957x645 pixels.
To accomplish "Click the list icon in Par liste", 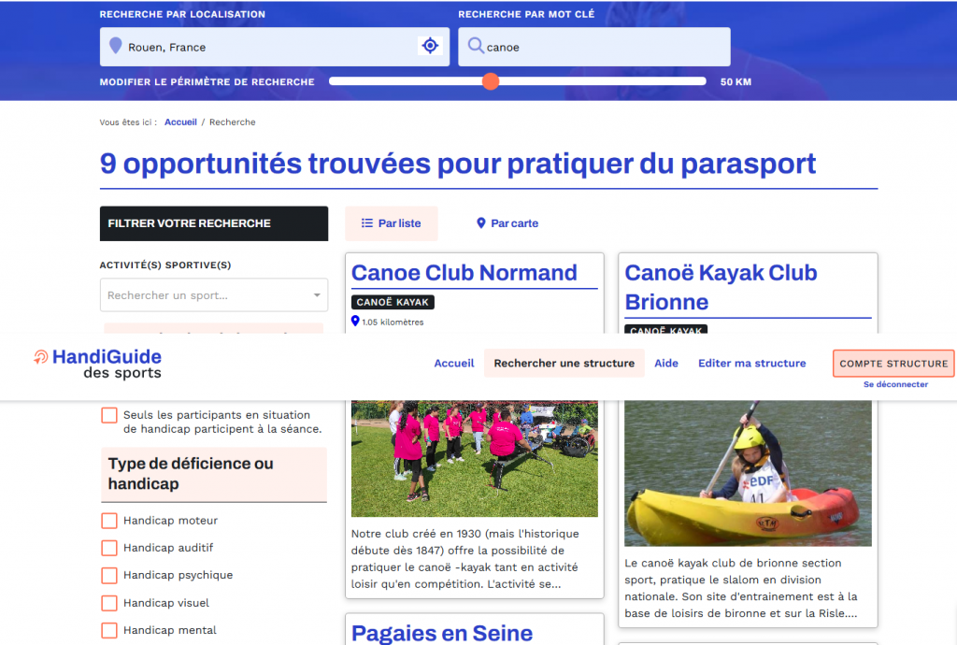I will [x=367, y=223].
